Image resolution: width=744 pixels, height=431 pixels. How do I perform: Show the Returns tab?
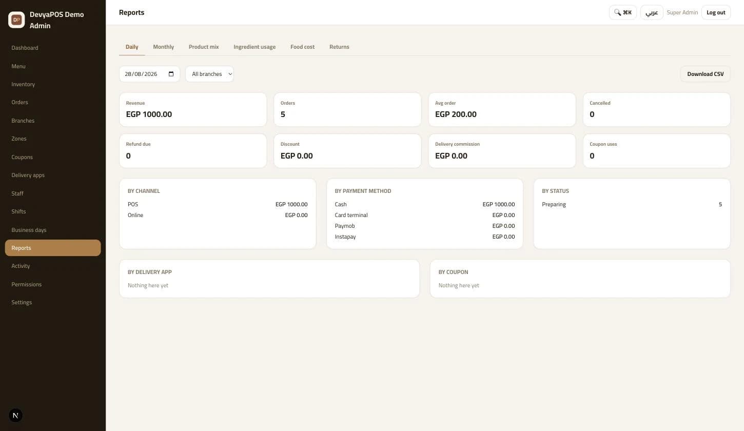pyautogui.click(x=339, y=47)
